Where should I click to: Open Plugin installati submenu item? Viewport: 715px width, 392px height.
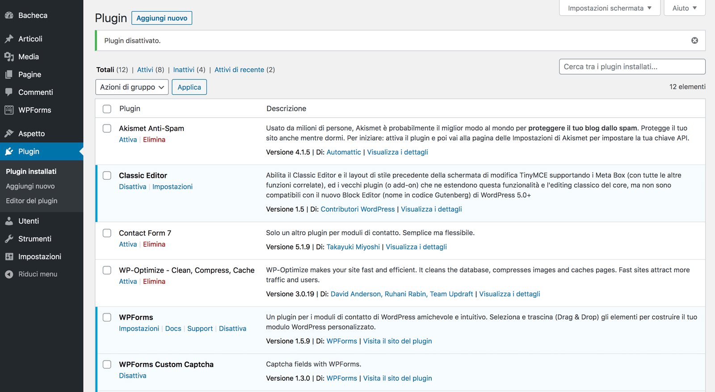[x=31, y=172]
